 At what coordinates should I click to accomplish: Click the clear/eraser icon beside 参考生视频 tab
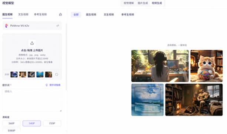60,14
